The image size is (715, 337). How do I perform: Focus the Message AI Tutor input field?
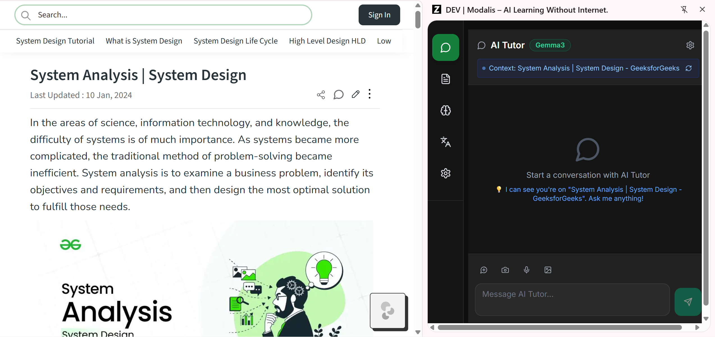click(x=572, y=299)
